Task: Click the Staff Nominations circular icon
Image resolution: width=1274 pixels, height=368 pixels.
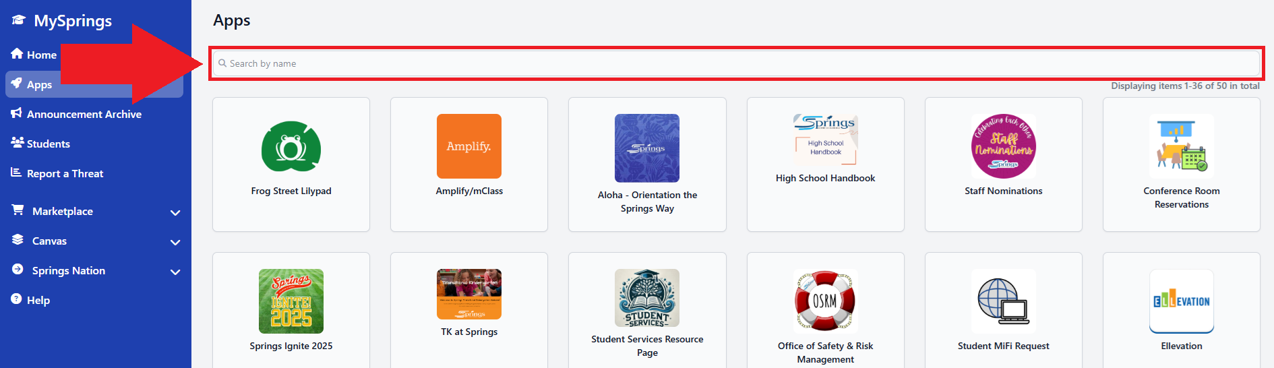Action: (1003, 146)
